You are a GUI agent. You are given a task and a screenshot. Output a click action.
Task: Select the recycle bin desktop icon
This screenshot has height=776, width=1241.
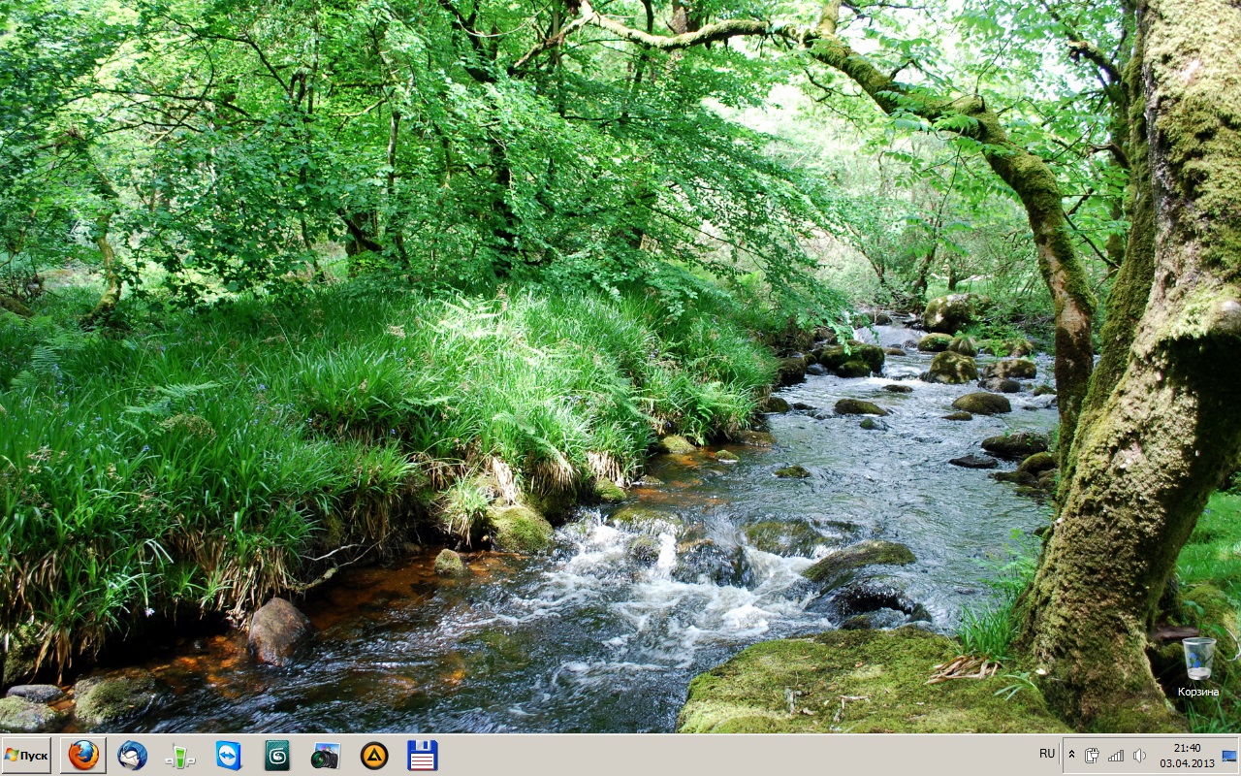[x=1198, y=659]
